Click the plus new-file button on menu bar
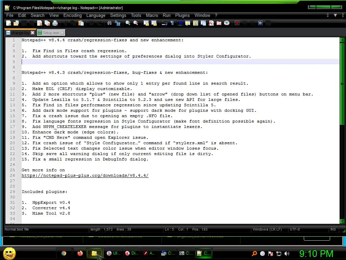Viewport: 346px width, 260px height. click(x=327, y=15)
